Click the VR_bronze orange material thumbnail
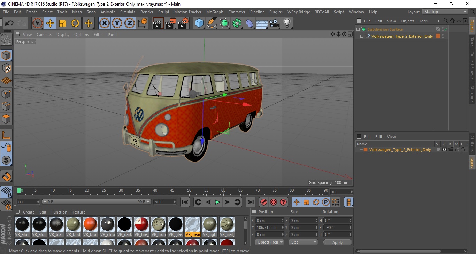 [90, 224]
